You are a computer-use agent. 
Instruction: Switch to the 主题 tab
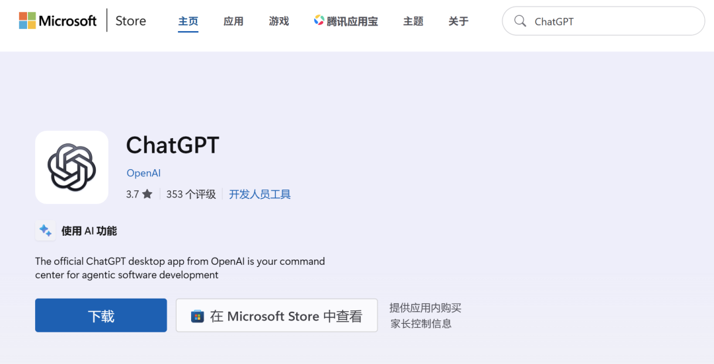pyautogui.click(x=413, y=21)
